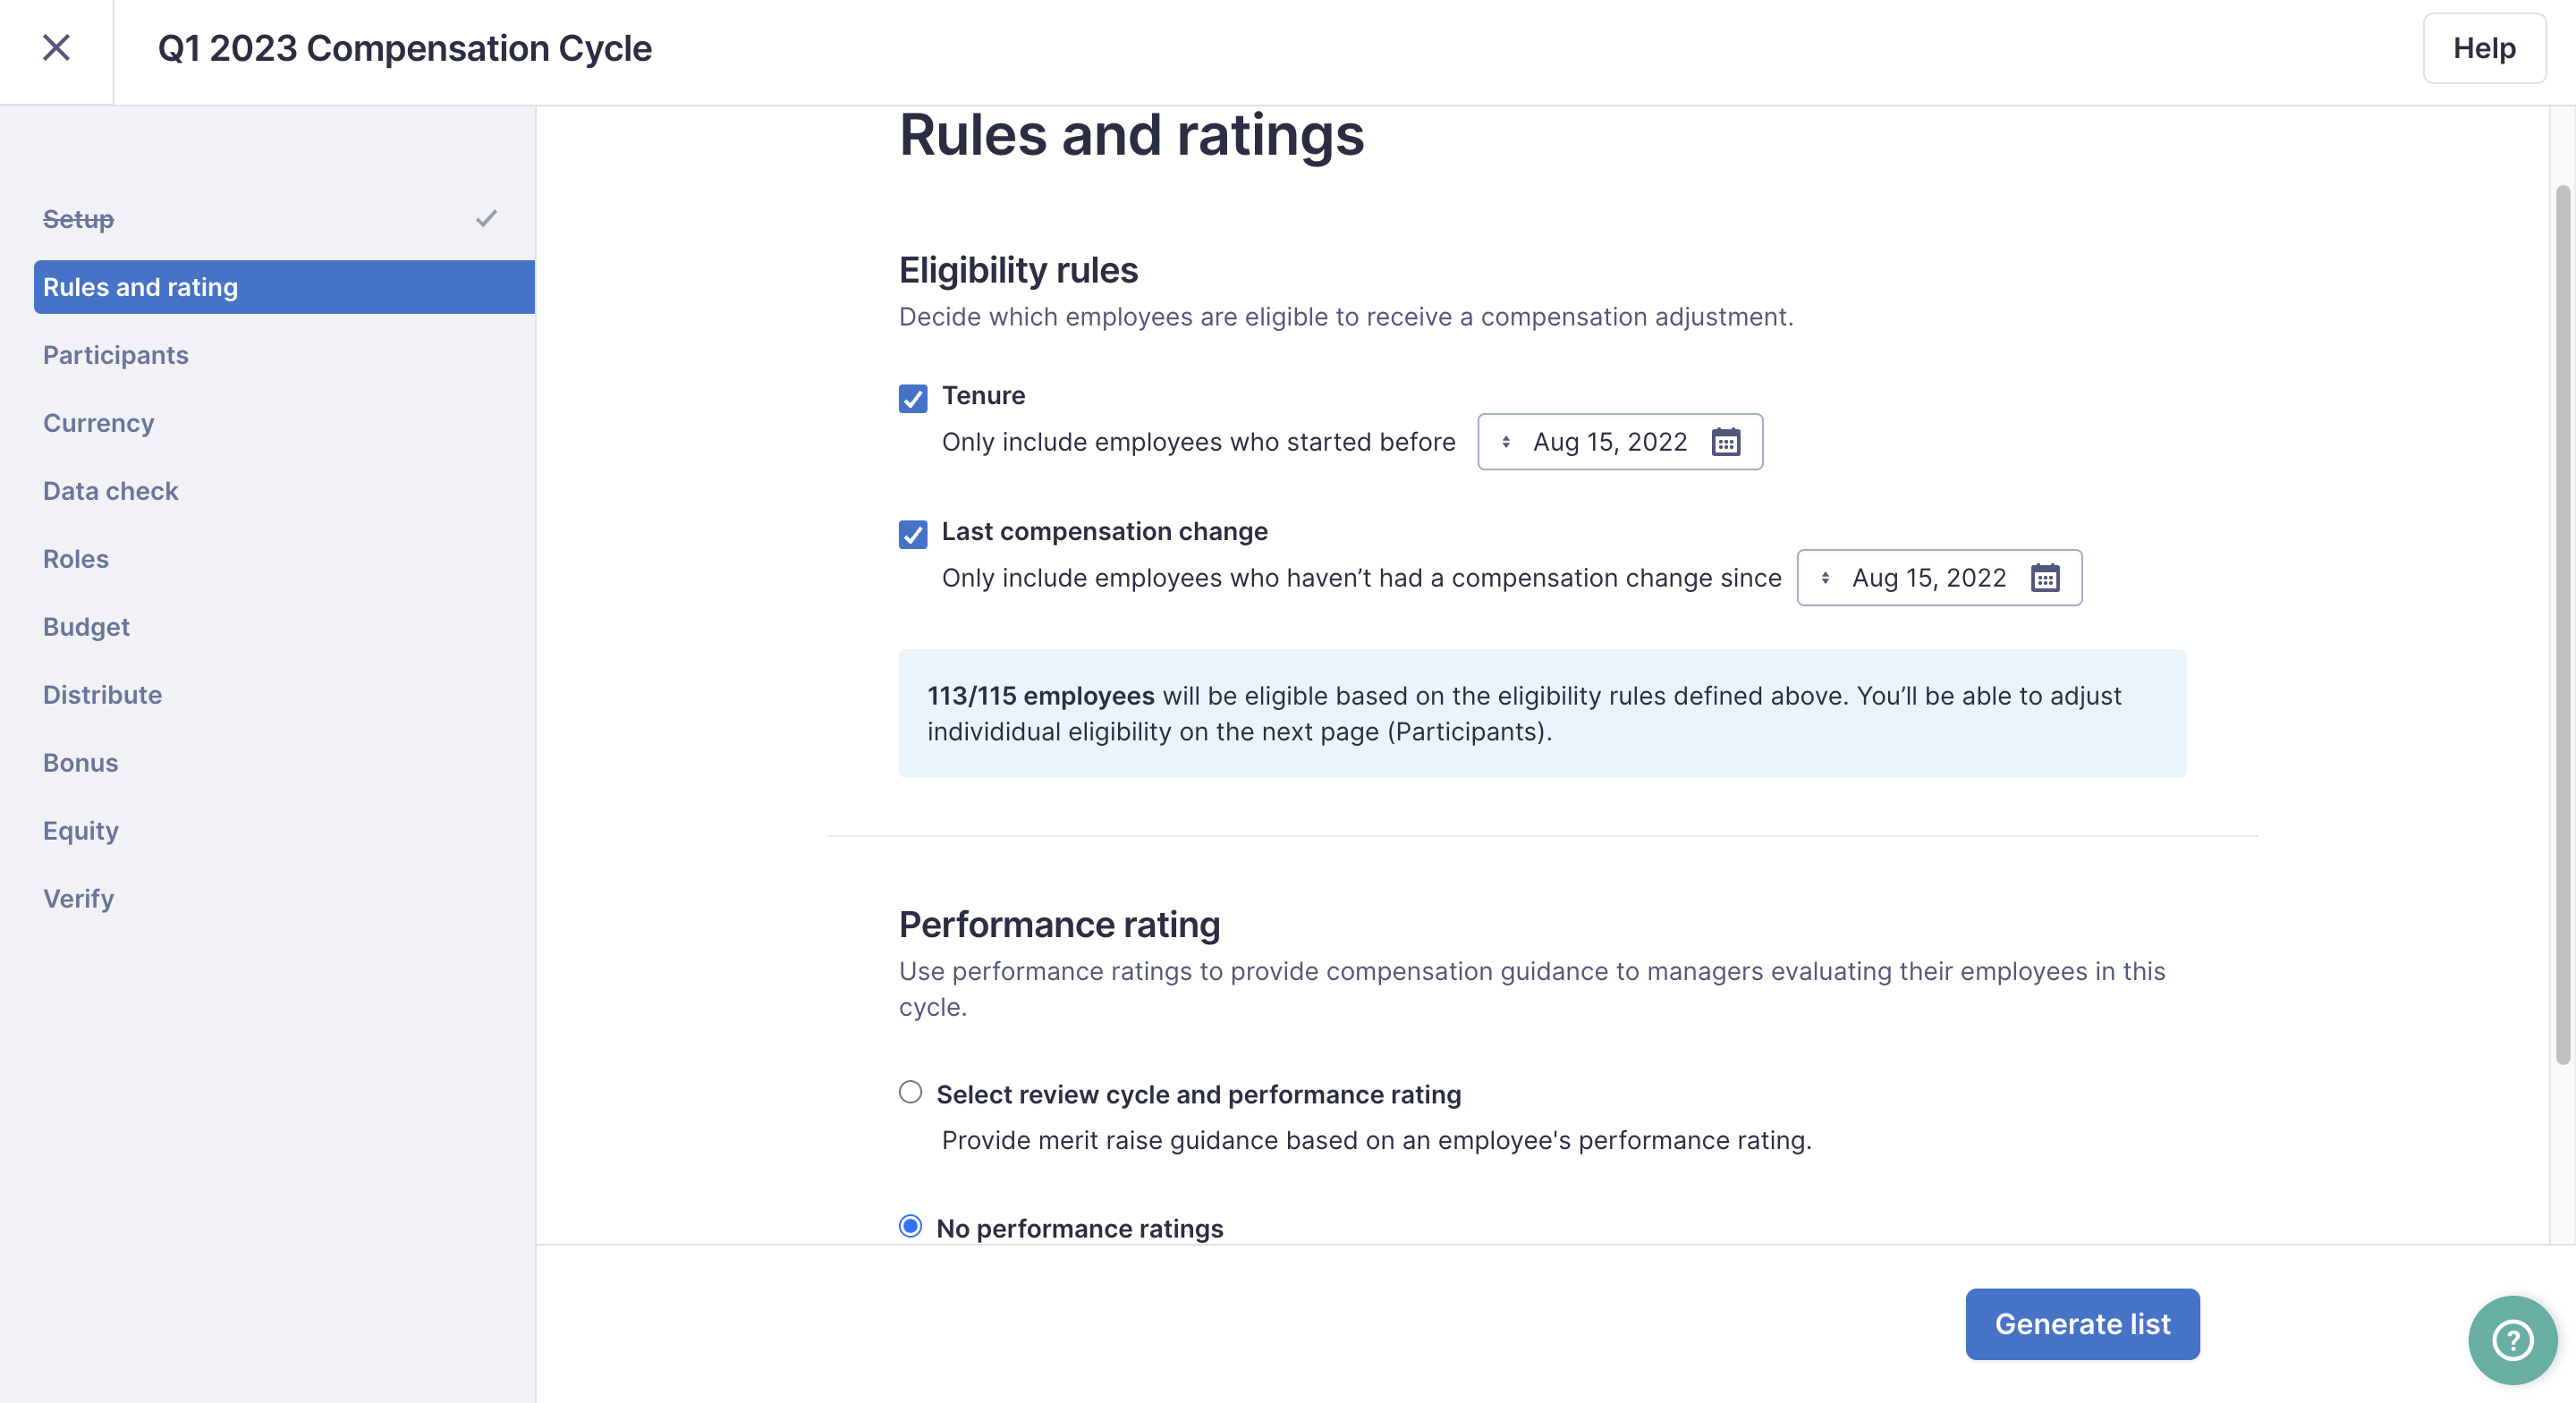Click the Tenure start date field showing Aug 15, 2022

[1608, 441]
